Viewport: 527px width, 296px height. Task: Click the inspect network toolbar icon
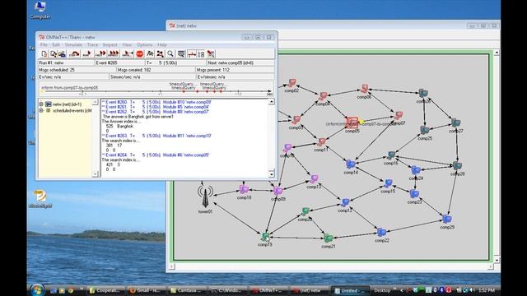pyautogui.click(x=160, y=53)
